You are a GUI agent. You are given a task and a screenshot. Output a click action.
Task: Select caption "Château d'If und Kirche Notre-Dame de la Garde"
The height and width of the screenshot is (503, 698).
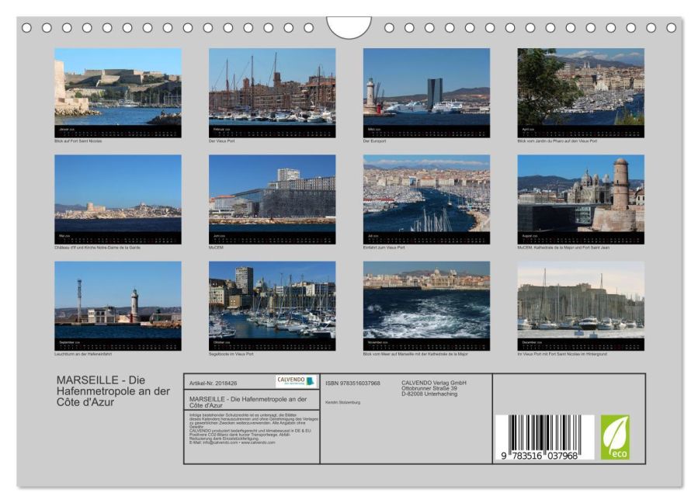pyautogui.click(x=98, y=248)
